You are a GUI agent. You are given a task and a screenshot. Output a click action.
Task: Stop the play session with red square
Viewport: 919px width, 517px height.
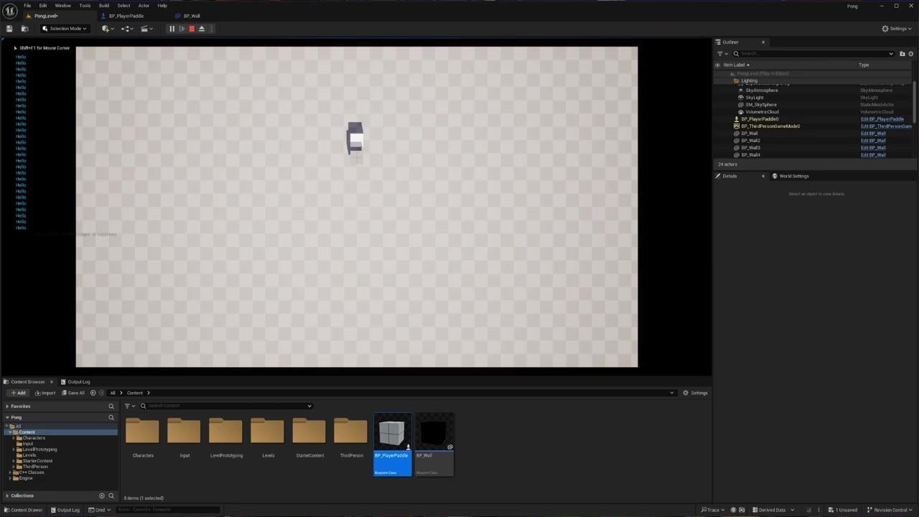click(x=192, y=29)
